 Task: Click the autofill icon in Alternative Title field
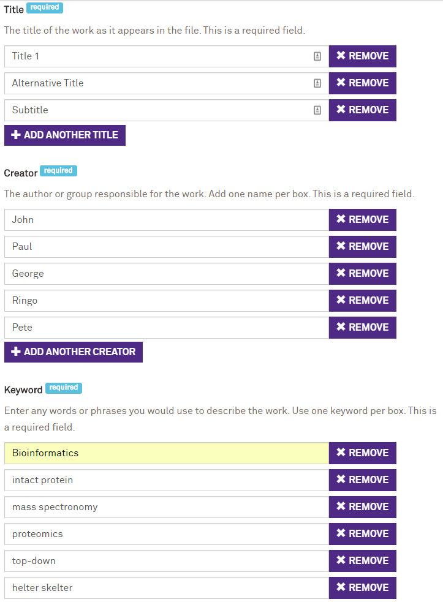tap(317, 83)
